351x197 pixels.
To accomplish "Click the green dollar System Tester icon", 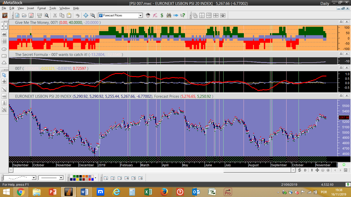I will click(162, 15).
